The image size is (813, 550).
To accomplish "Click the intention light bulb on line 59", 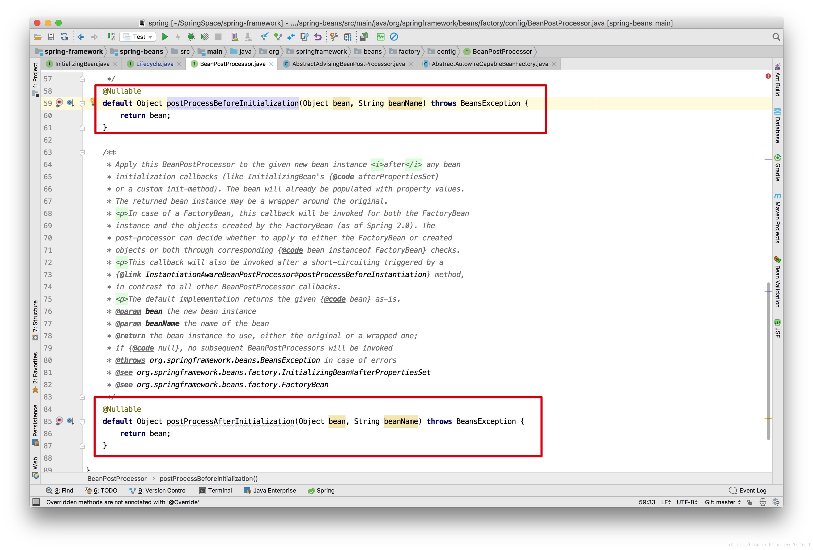I will (x=93, y=102).
